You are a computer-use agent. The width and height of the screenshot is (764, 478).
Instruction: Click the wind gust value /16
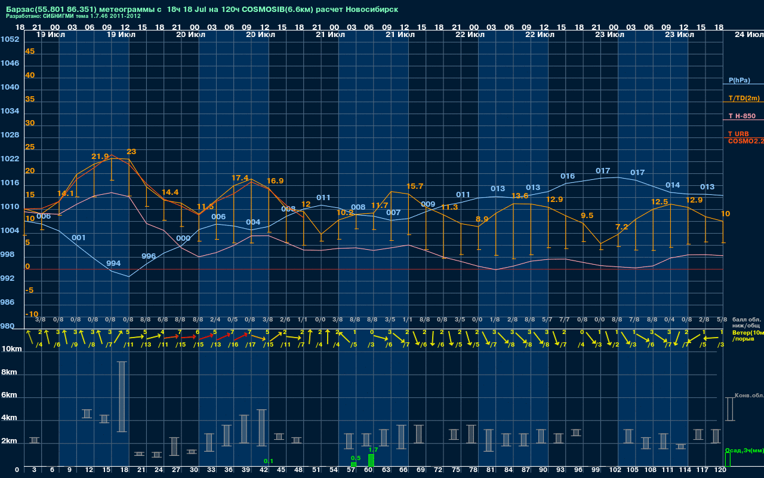233,345
